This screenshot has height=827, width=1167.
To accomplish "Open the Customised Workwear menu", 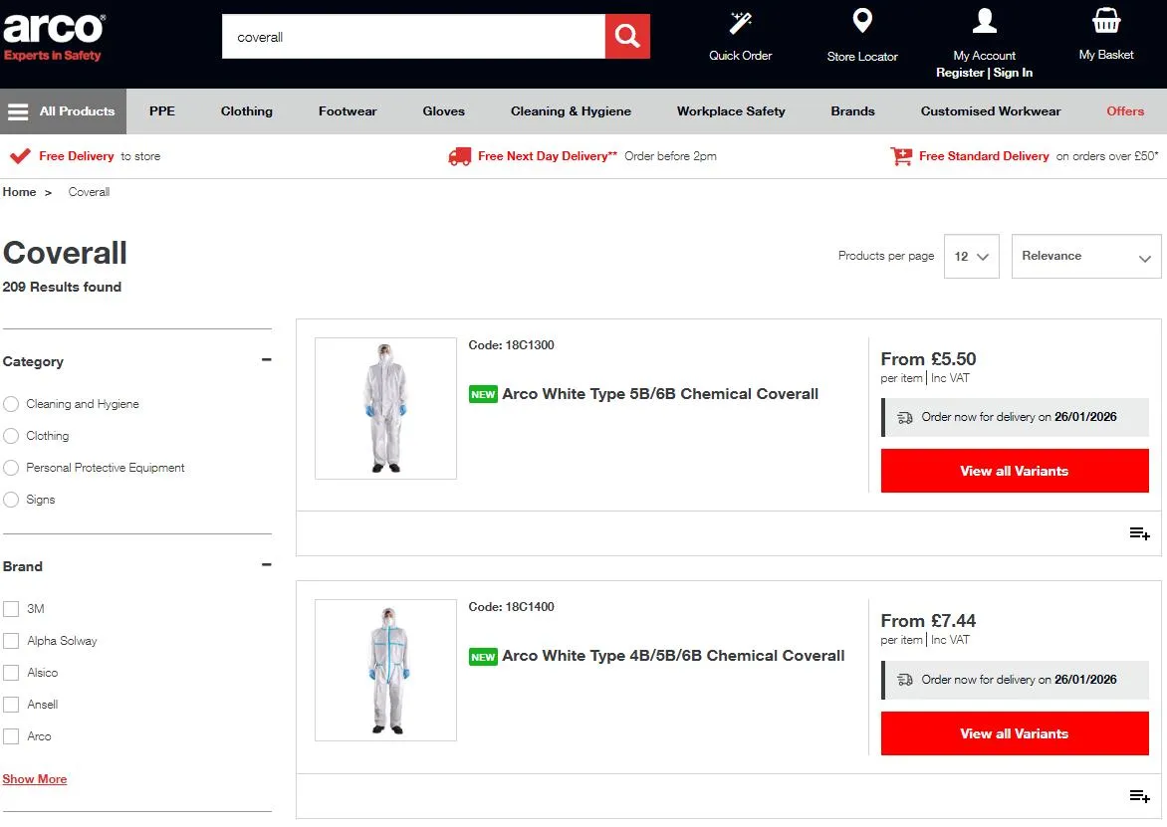I will pyautogui.click(x=991, y=111).
